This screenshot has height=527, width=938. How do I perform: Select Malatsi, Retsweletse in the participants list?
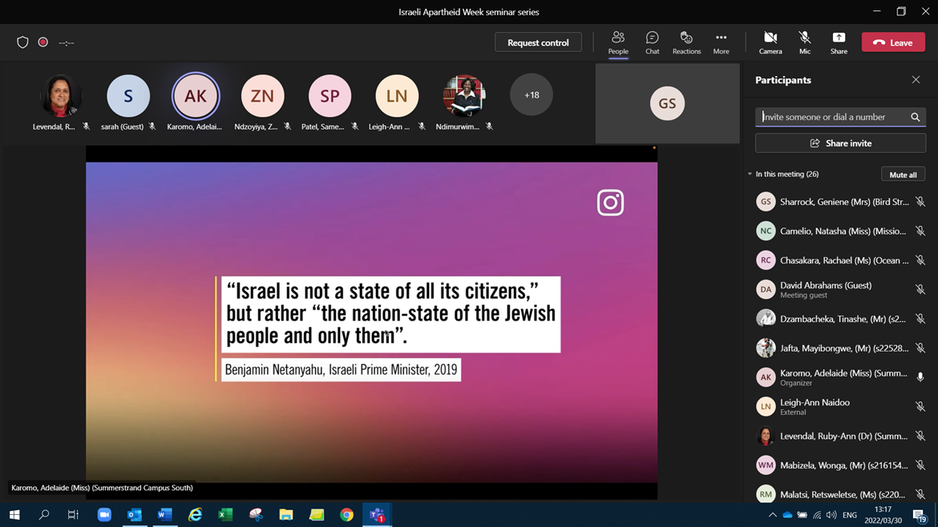840,494
